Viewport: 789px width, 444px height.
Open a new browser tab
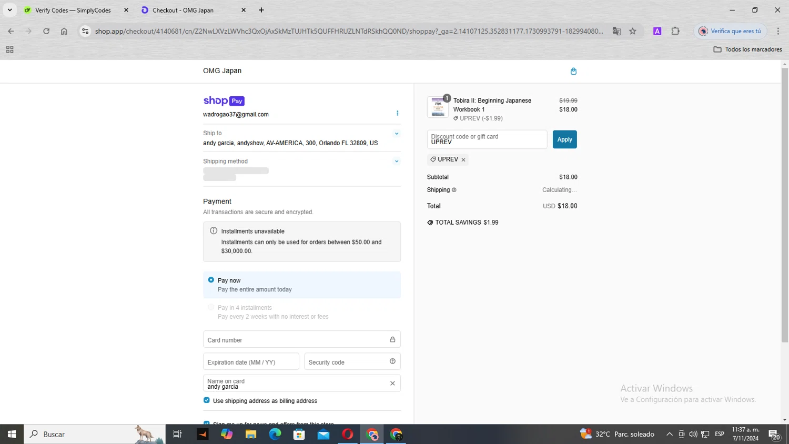(x=261, y=10)
